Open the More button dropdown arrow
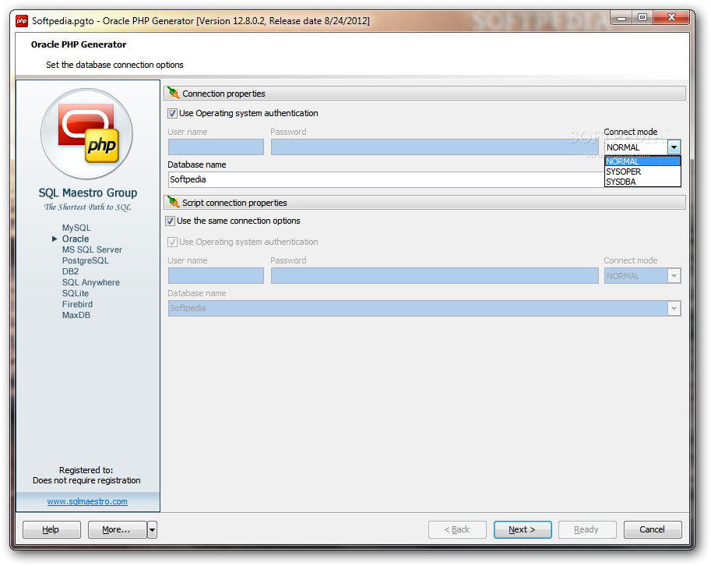Image resolution: width=711 pixels, height=566 pixels. [153, 529]
